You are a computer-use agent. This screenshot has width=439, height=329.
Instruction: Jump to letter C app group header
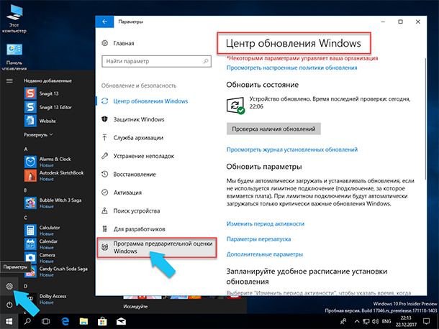[25, 218]
